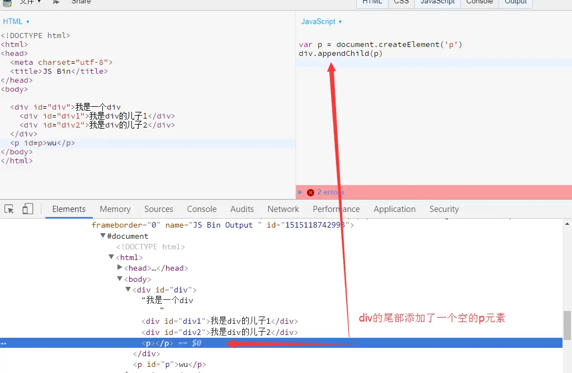
Task: Collapse the div id="div" node
Action: point(128,289)
